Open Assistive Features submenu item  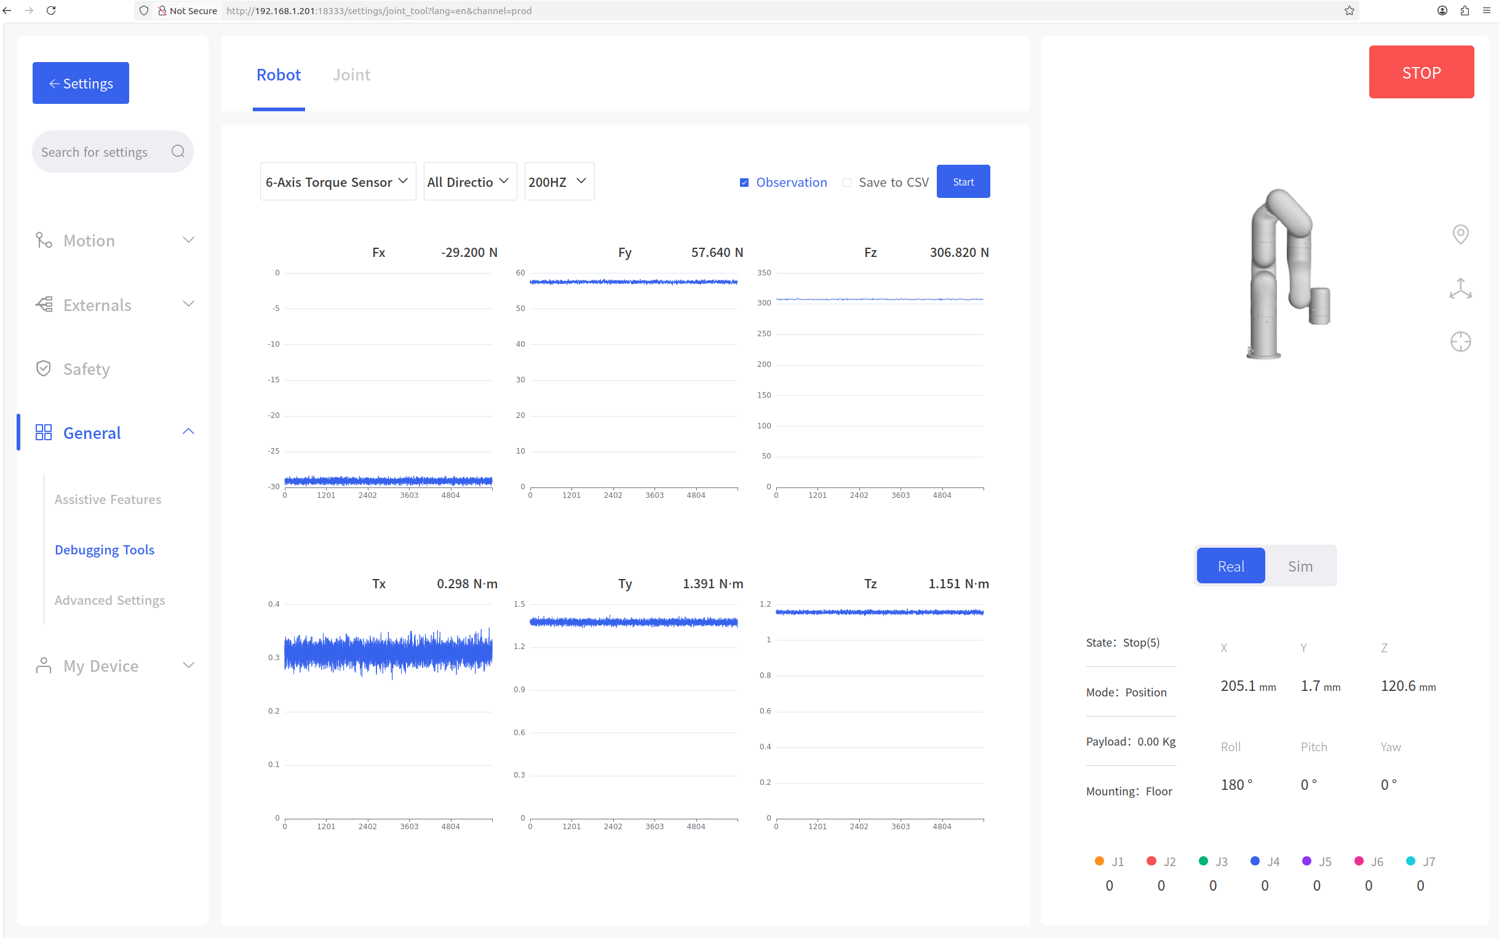[108, 499]
